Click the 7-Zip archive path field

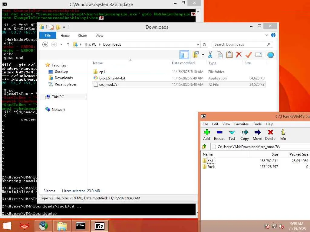(x=260, y=147)
